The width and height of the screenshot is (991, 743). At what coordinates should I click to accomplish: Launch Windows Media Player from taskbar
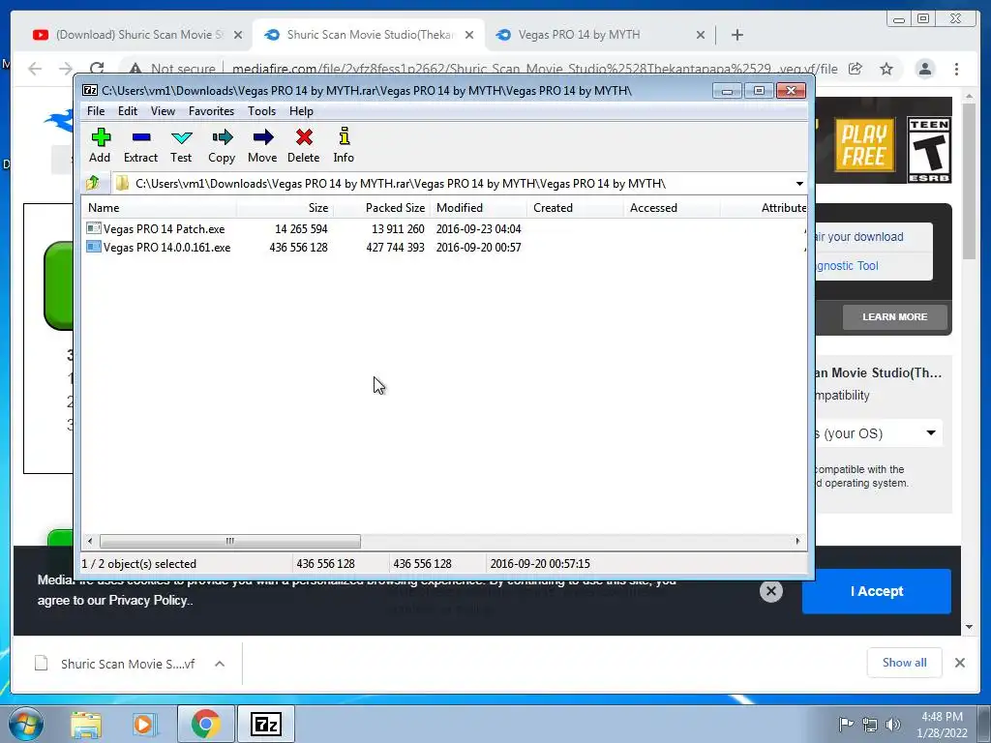tap(143, 724)
